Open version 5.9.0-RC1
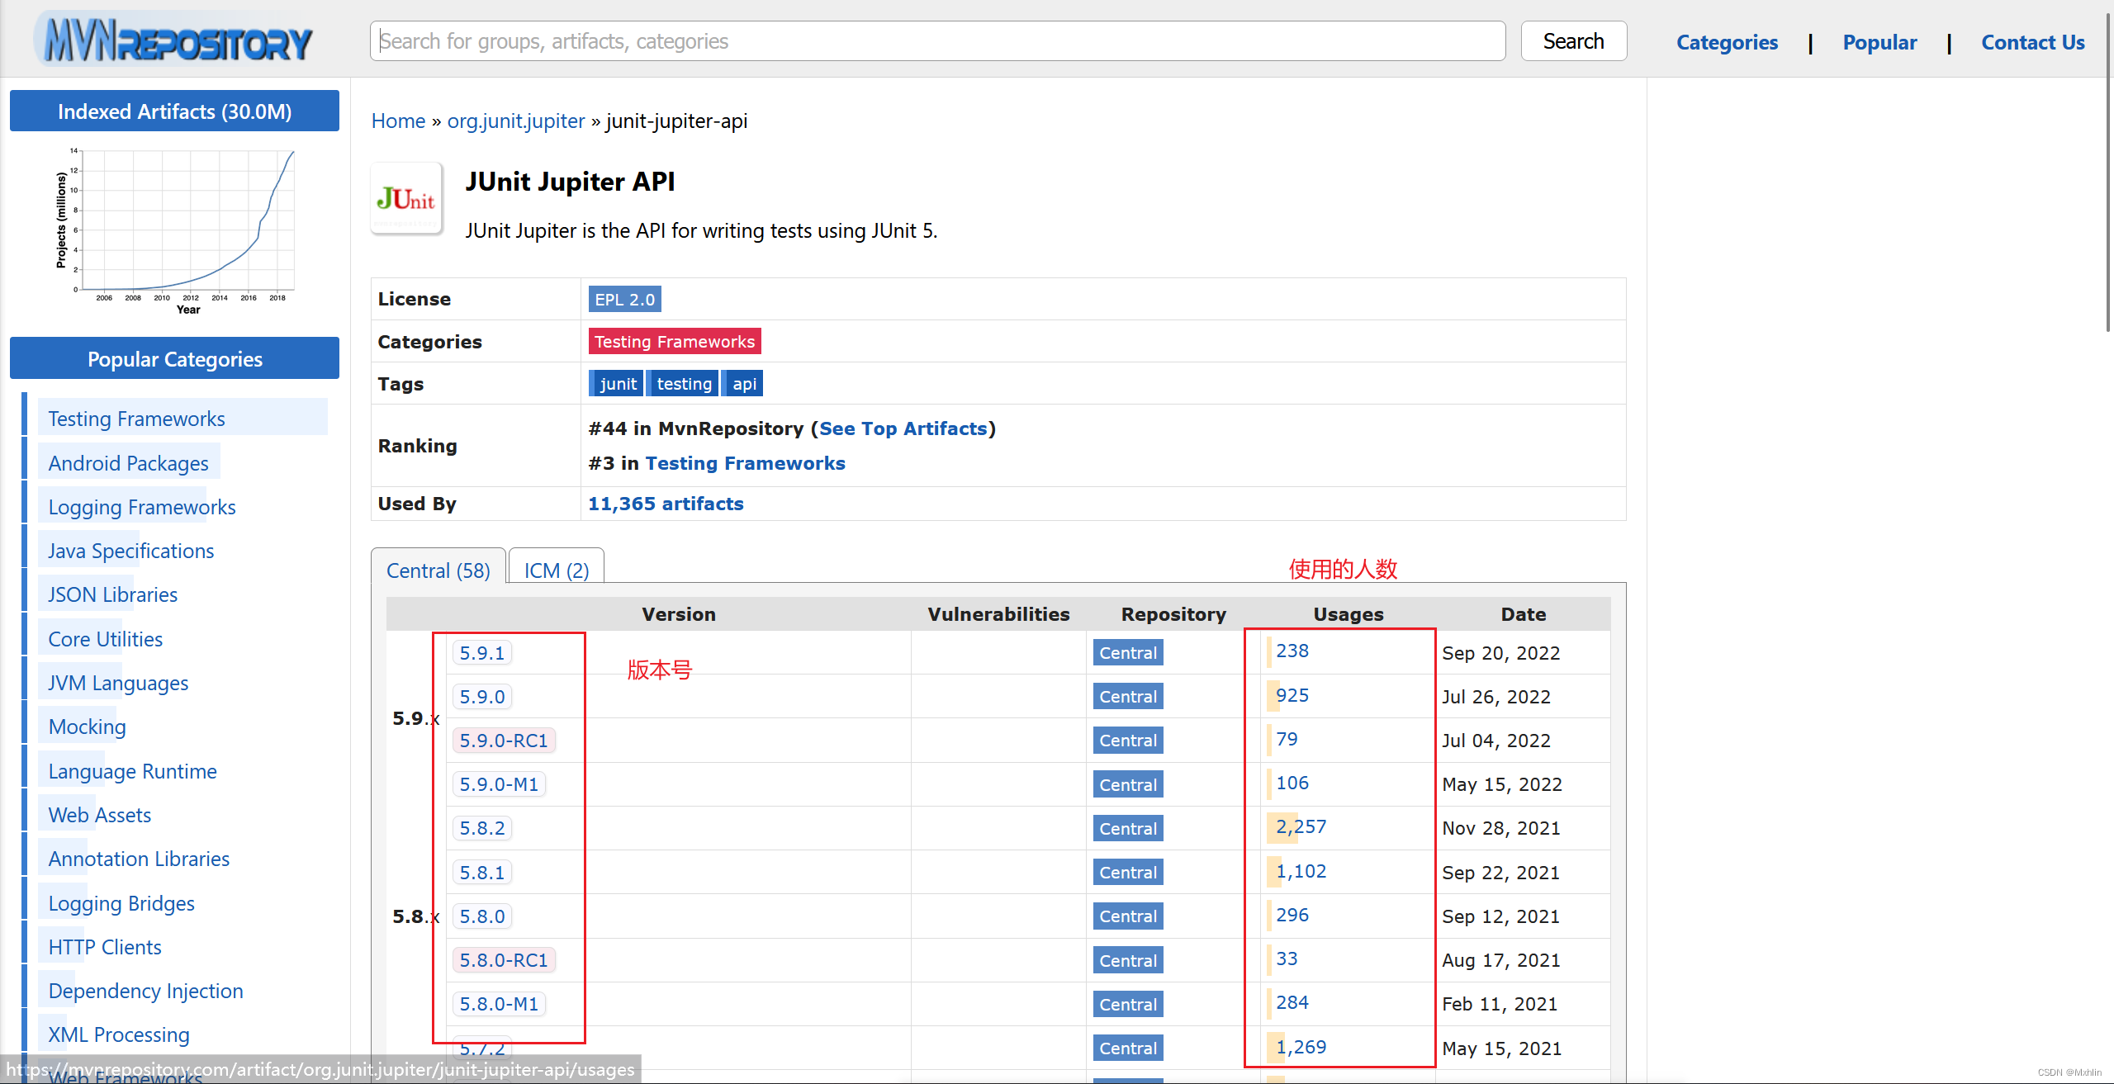This screenshot has width=2114, height=1084. tap(504, 740)
